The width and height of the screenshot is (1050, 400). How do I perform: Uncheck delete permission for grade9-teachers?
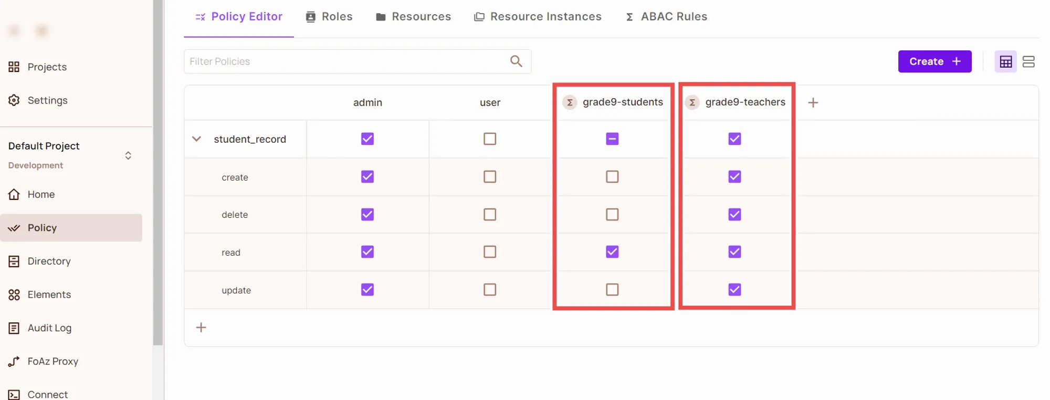point(734,215)
